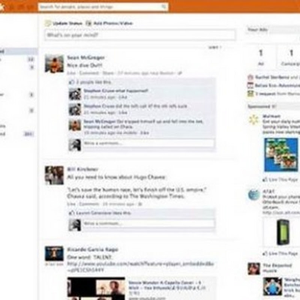Click Comment under Bill Kirchner's post

pyautogui.click(x=89, y=204)
